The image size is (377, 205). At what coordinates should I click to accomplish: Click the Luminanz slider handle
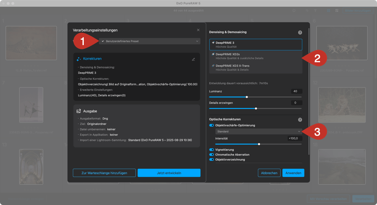pos(247,97)
